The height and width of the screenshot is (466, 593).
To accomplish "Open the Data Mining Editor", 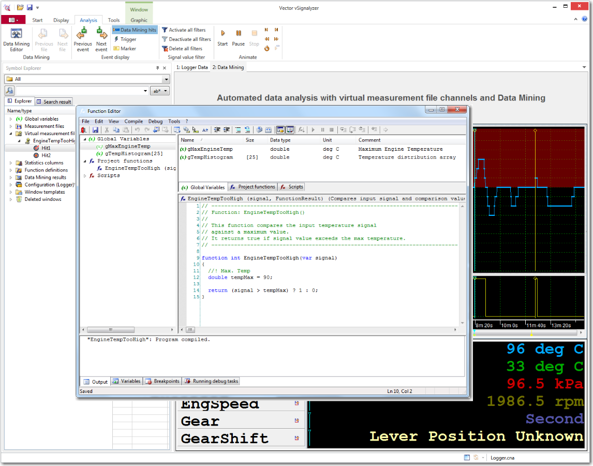I will pos(16,40).
